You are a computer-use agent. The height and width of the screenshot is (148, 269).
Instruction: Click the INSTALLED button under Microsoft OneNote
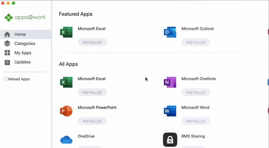pos(196,93)
